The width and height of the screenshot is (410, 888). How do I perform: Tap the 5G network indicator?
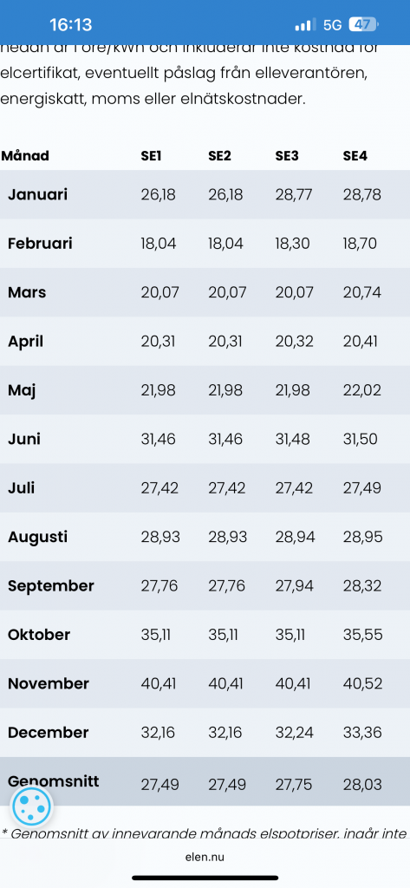coord(333,25)
